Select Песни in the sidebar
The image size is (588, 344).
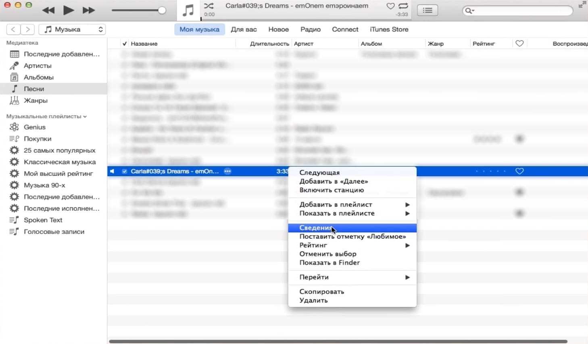(54, 89)
